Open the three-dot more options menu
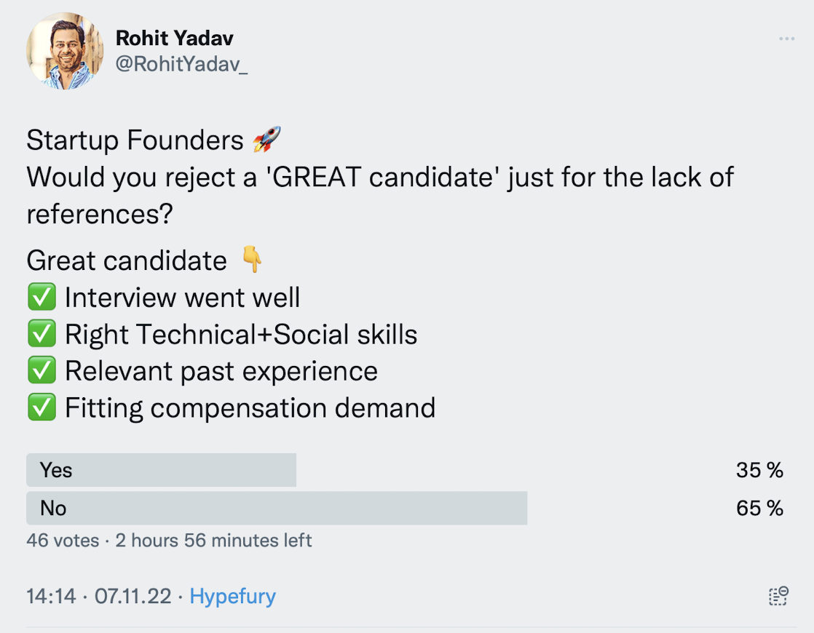The height and width of the screenshot is (633, 814). tap(786, 39)
